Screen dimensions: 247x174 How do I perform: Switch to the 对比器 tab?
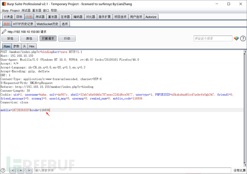click(91, 17)
